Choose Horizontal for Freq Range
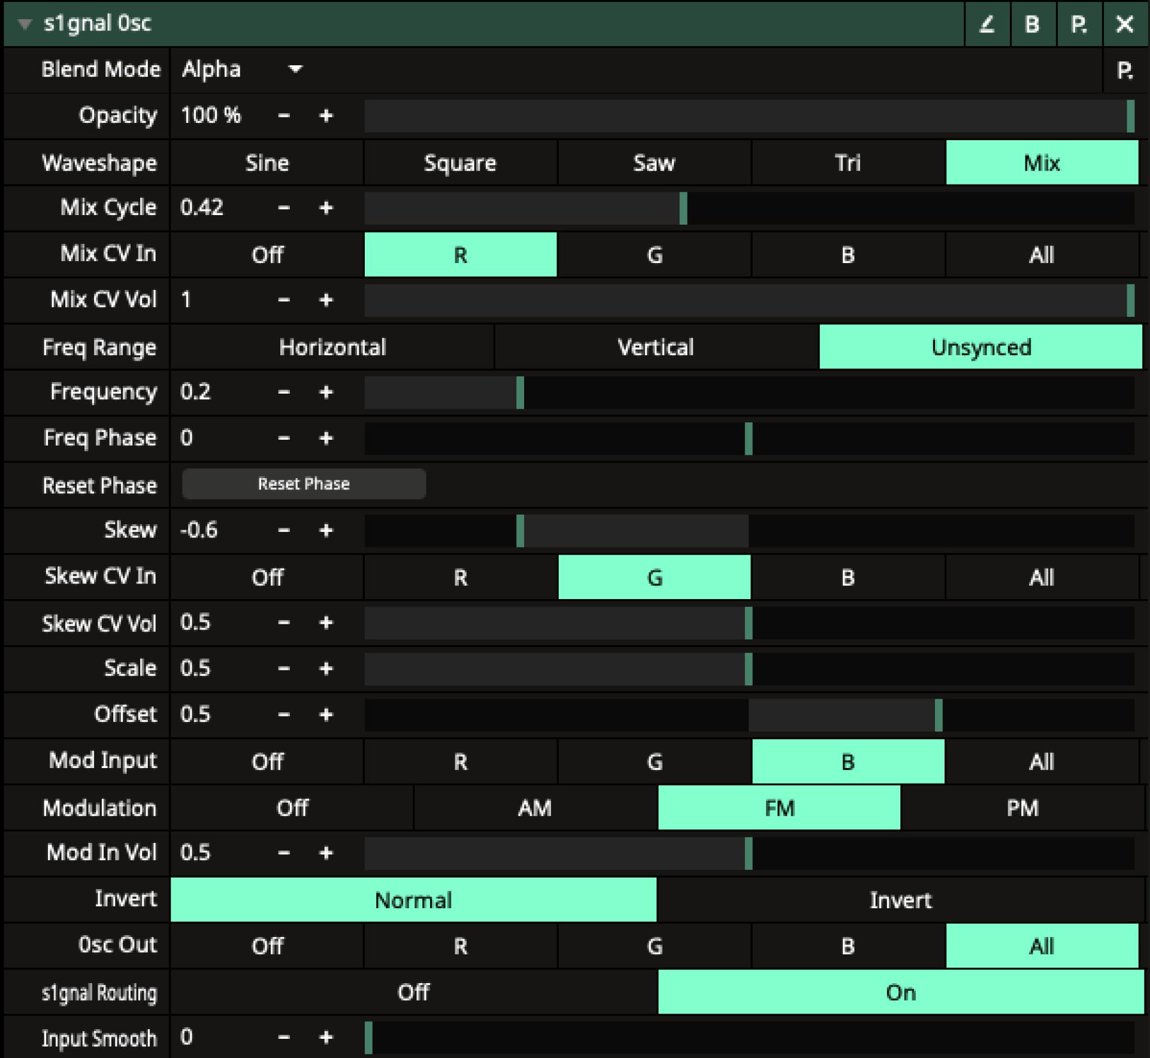This screenshot has height=1058, width=1150. pos(332,347)
